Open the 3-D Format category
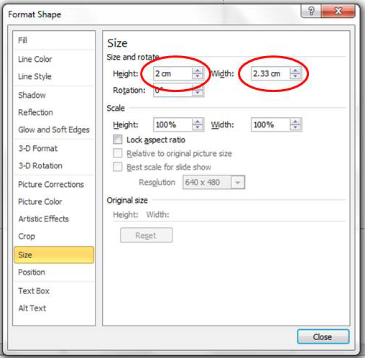Screen dimensions: 365x358 [54, 148]
